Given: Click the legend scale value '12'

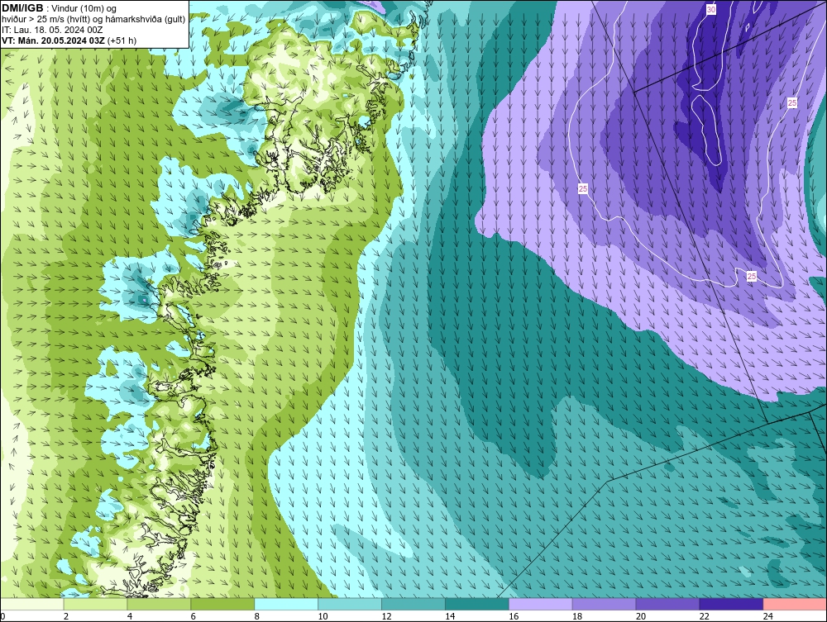Looking at the screenshot, I should [386, 616].
